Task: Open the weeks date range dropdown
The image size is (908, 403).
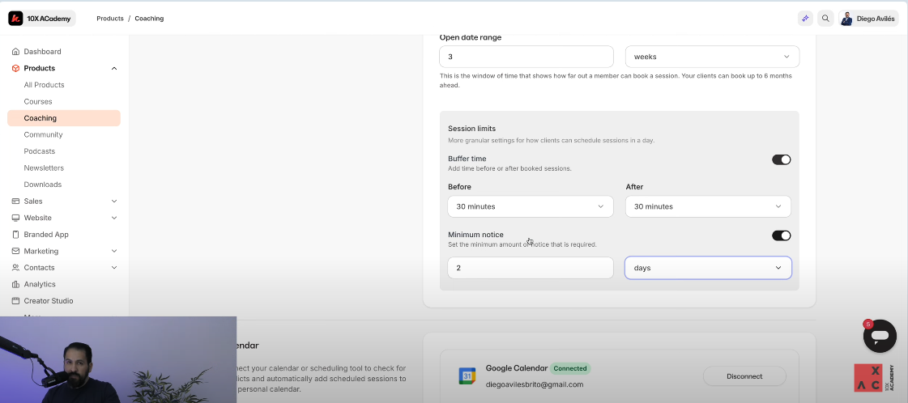Action: pyautogui.click(x=711, y=57)
